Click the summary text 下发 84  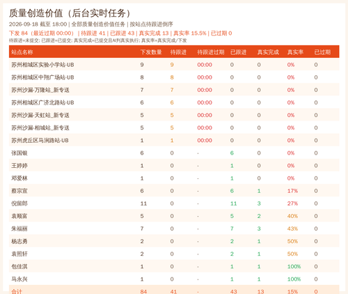tap(18, 33)
